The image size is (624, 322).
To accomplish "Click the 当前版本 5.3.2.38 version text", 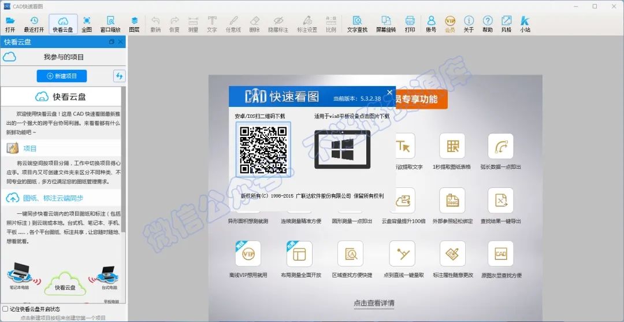I will 357,98.
